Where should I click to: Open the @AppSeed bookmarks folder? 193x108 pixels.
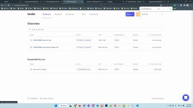108,8
